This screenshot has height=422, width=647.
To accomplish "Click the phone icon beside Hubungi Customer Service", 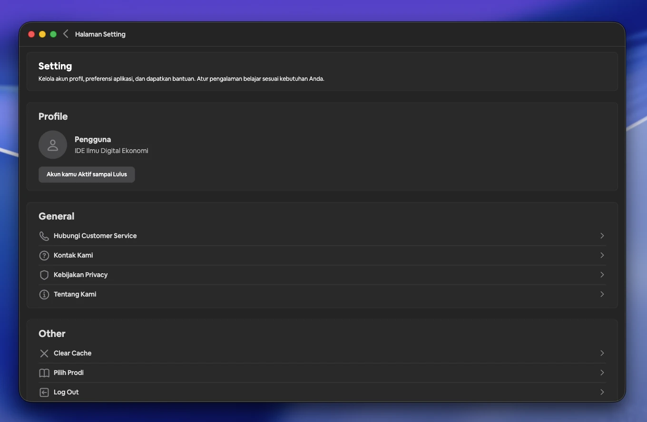I will (44, 236).
